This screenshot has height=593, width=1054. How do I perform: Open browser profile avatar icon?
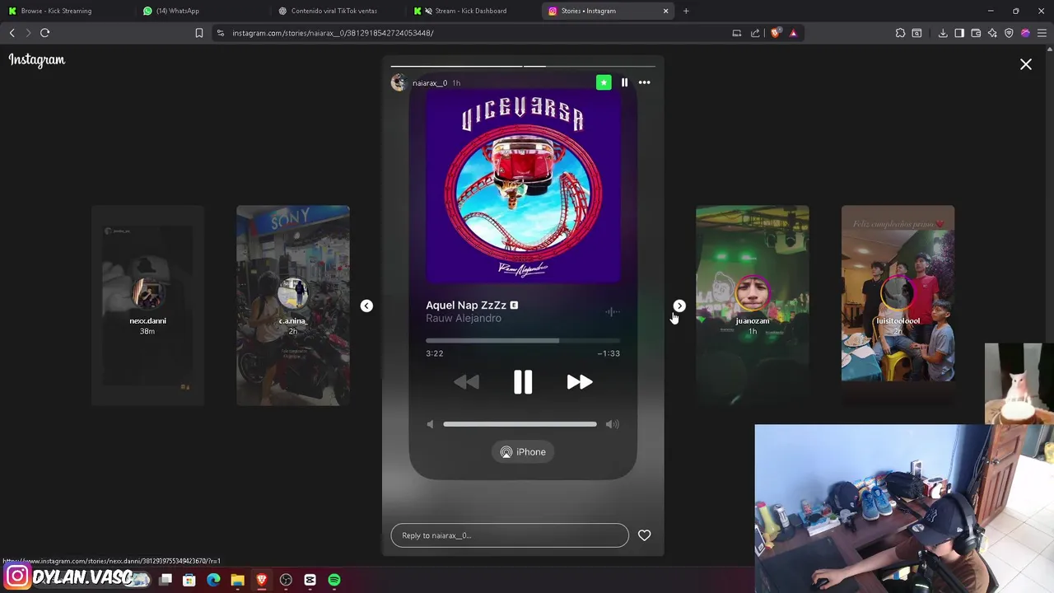pyautogui.click(x=1025, y=33)
